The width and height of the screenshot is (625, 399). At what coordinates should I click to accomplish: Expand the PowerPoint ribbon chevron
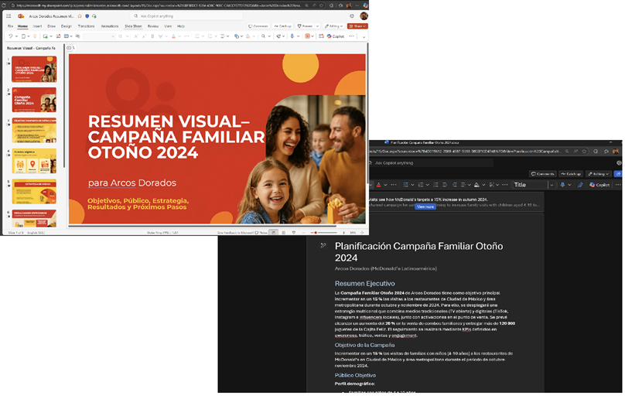click(x=364, y=36)
